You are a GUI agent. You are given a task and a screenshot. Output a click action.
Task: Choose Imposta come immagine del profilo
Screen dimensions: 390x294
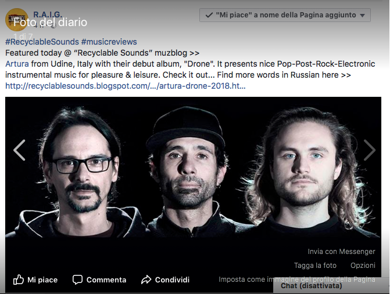[297, 280]
